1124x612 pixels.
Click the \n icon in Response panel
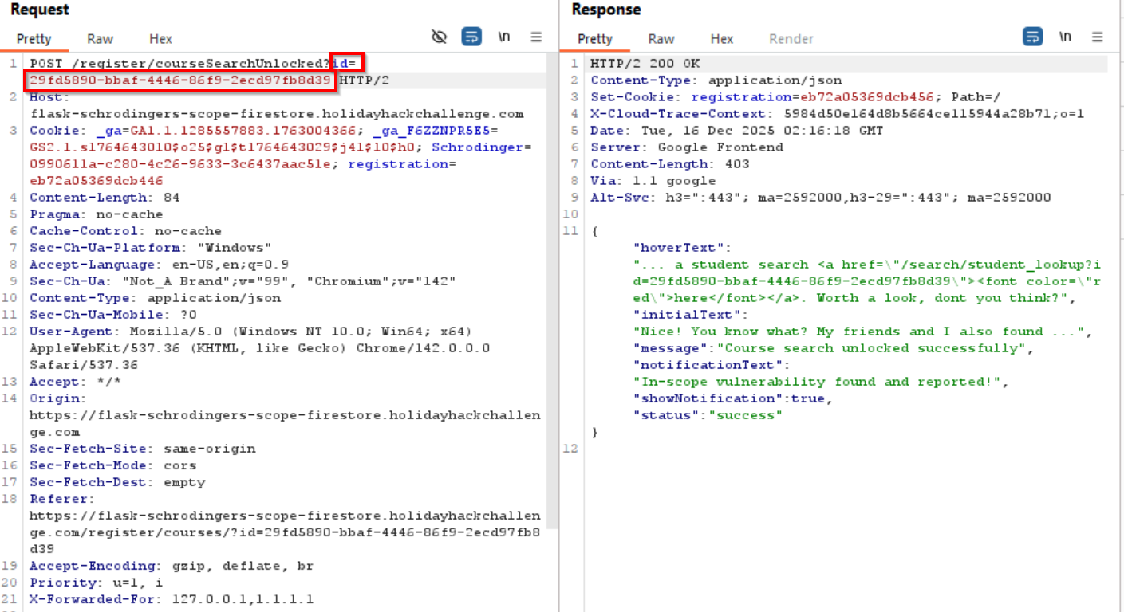click(1065, 37)
